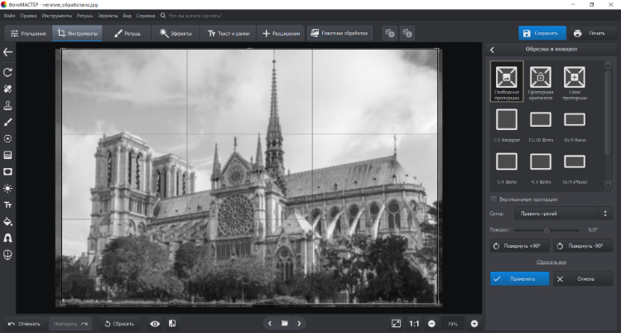Collapse the Обрезка и поворот panel arrow
This screenshot has width=621, height=333.
[492, 51]
